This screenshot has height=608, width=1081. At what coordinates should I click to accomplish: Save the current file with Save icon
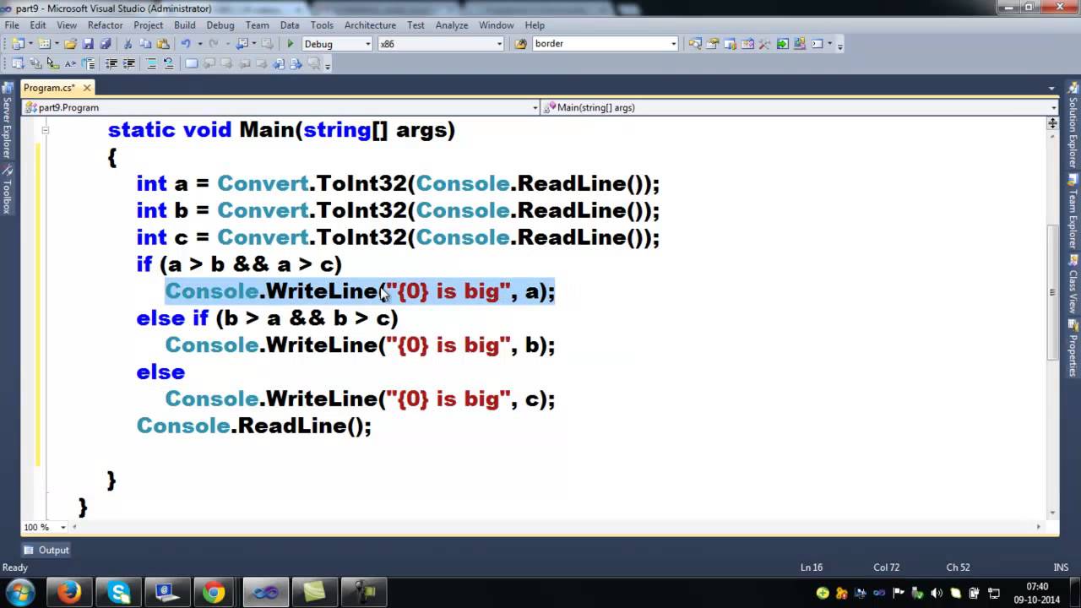88,44
